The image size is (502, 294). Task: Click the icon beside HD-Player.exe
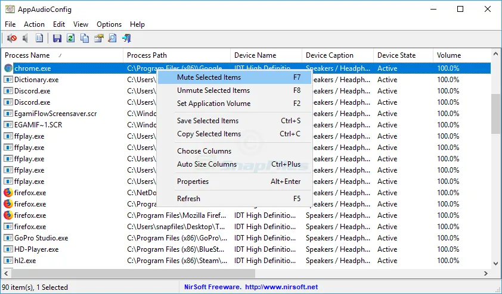click(8, 249)
